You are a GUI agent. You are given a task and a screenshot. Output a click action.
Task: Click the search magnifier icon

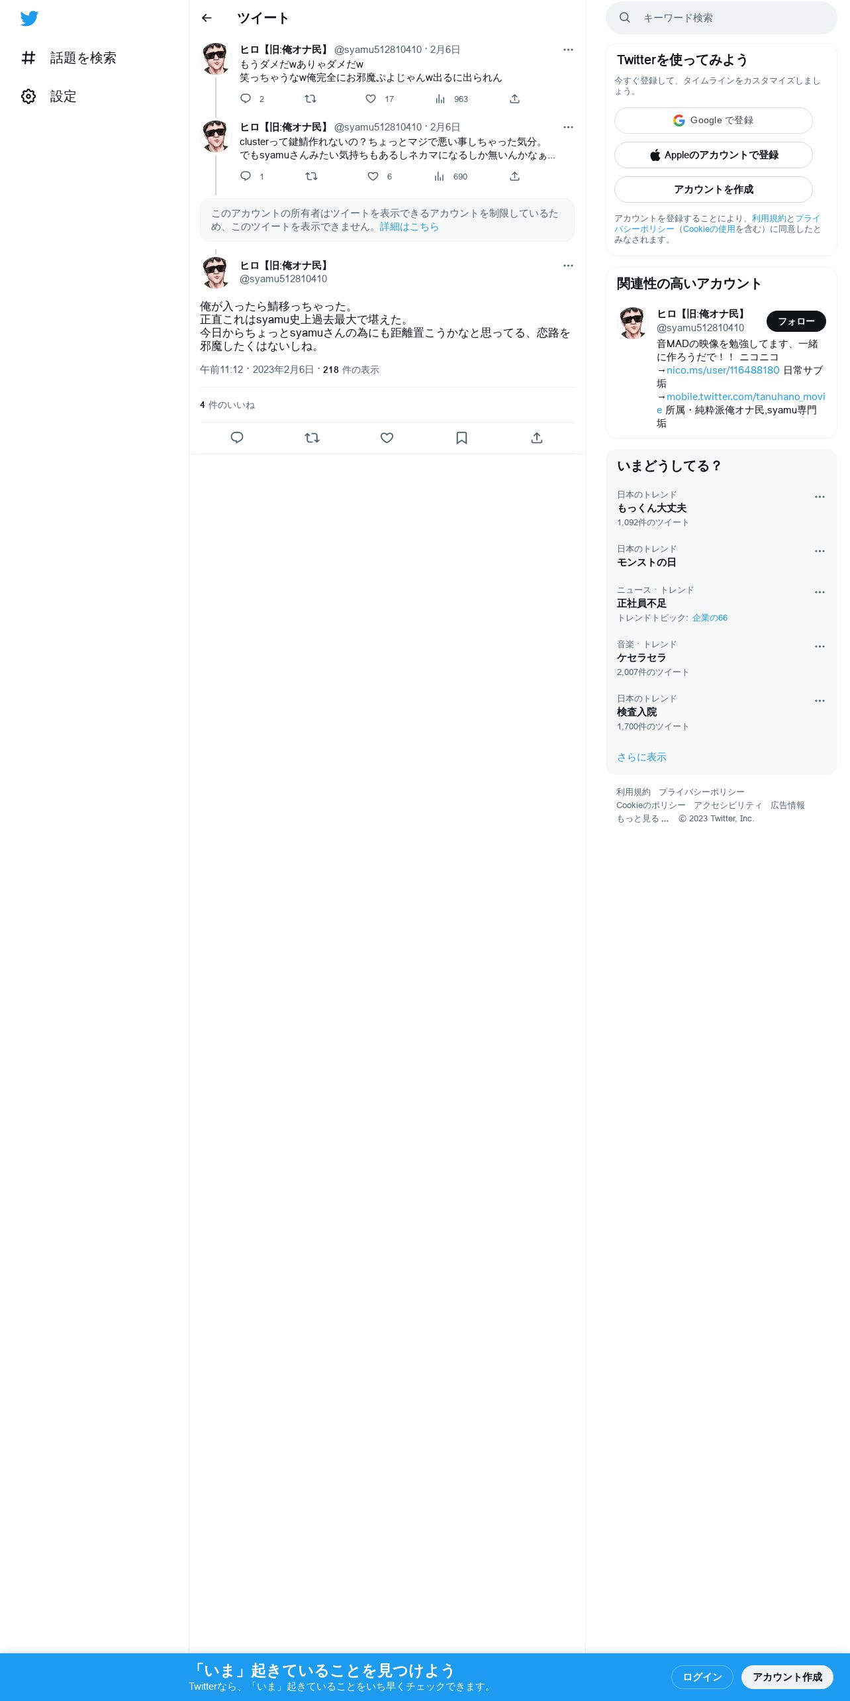pyautogui.click(x=624, y=18)
